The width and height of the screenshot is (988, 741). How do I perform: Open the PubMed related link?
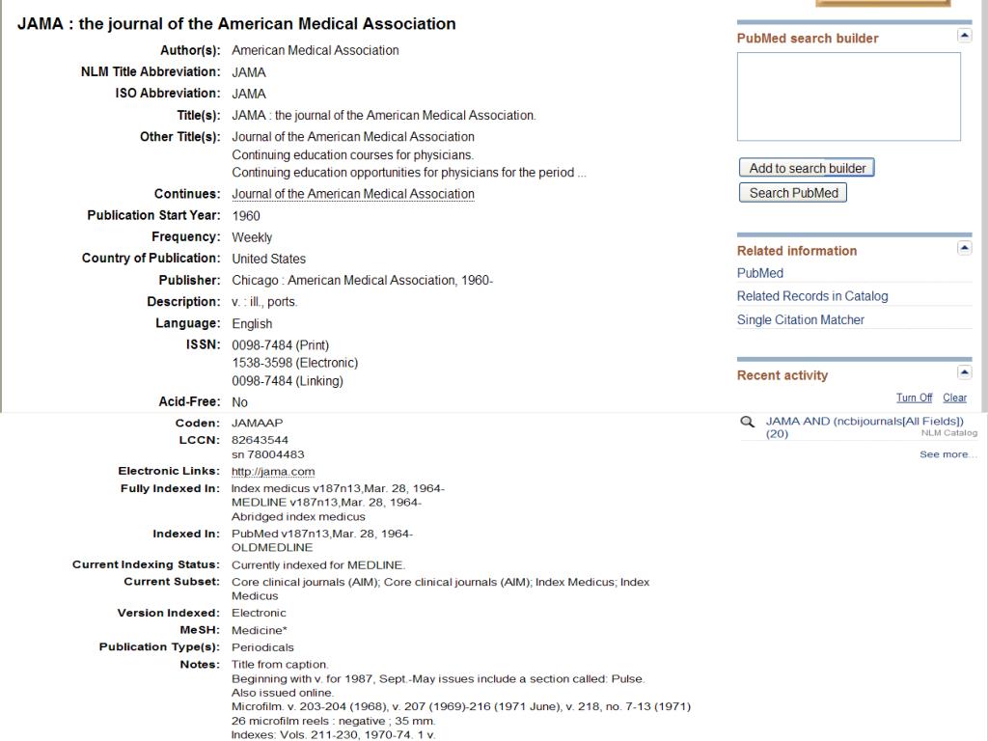click(x=760, y=273)
